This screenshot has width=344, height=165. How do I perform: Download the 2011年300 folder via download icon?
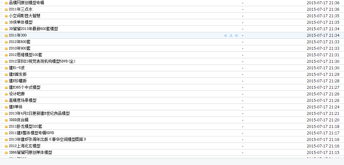pos(231,35)
